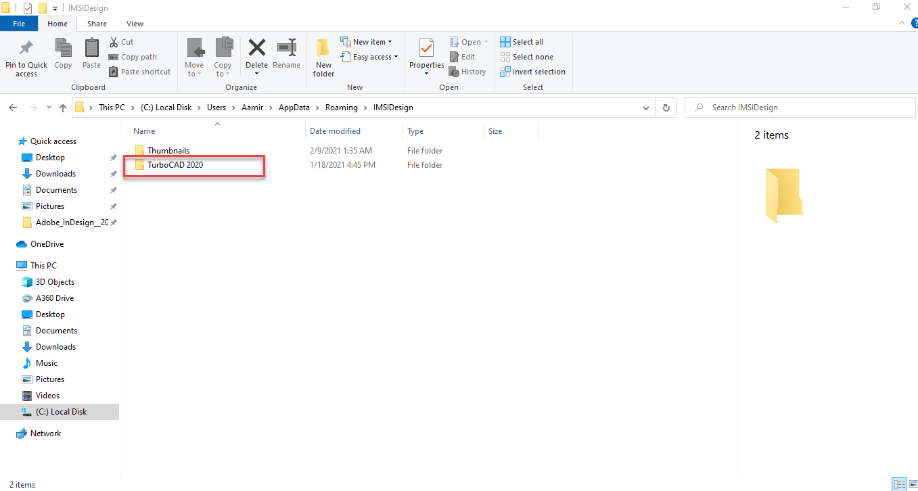Click the Edit ribbon button
Viewport: 918px width, 491px height.
click(x=463, y=57)
